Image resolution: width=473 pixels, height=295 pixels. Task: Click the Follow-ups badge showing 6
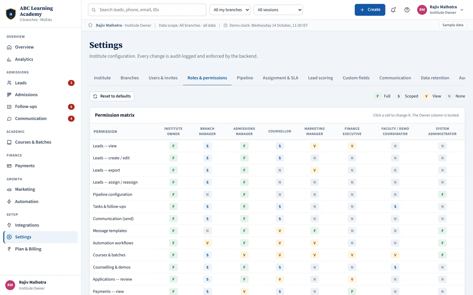(x=71, y=107)
